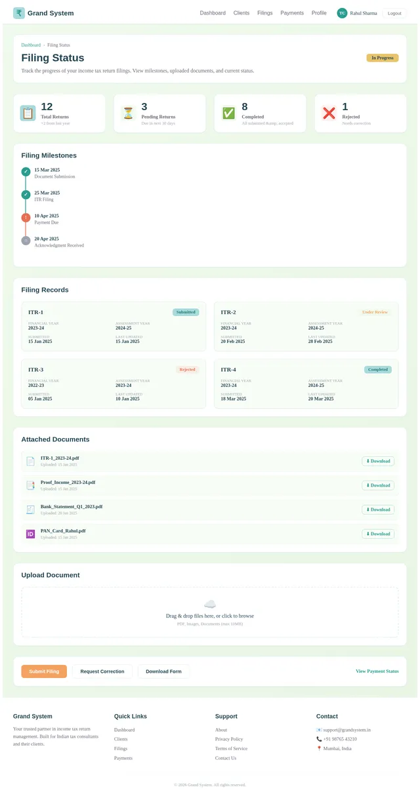Click the Document Submission milestone check marker
The height and width of the screenshot is (798, 420).
pos(26,172)
